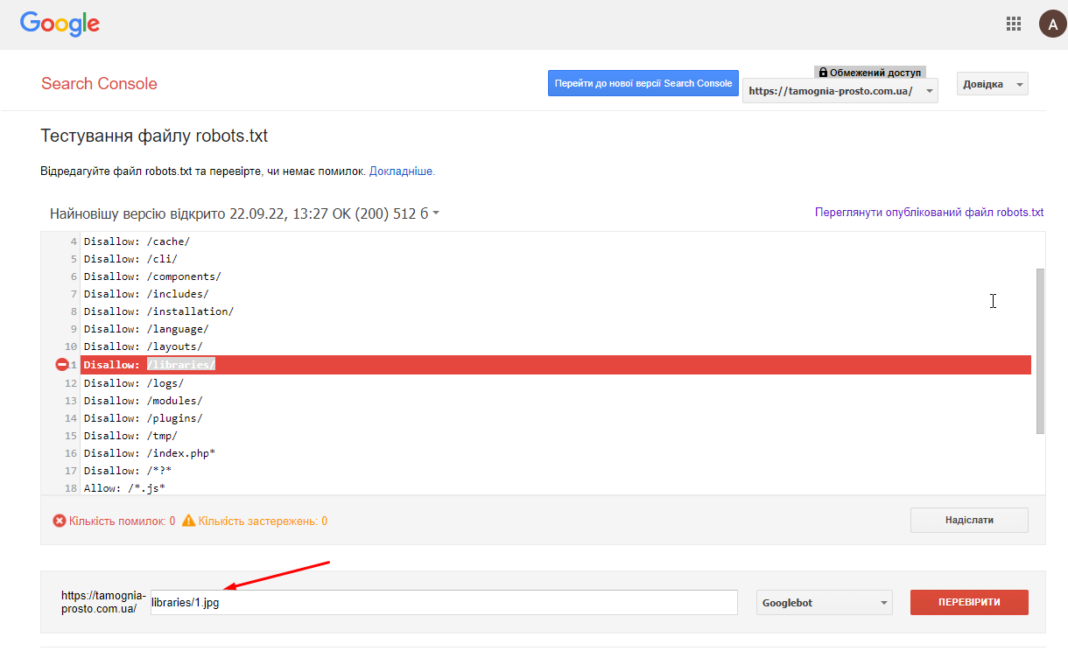This screenshot has height=651, width=1068.
Task: Click the highlighted Disallow: /libraries/ line
Action: [555, 365]
